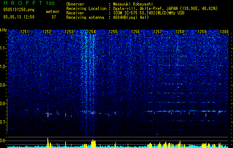
Task: Click the red echo streak after 1254
Action: pyautogui.click(x=93, y=113)
